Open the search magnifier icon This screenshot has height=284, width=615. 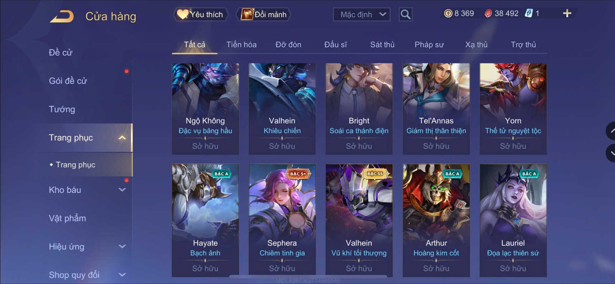[x=405, y=15]
